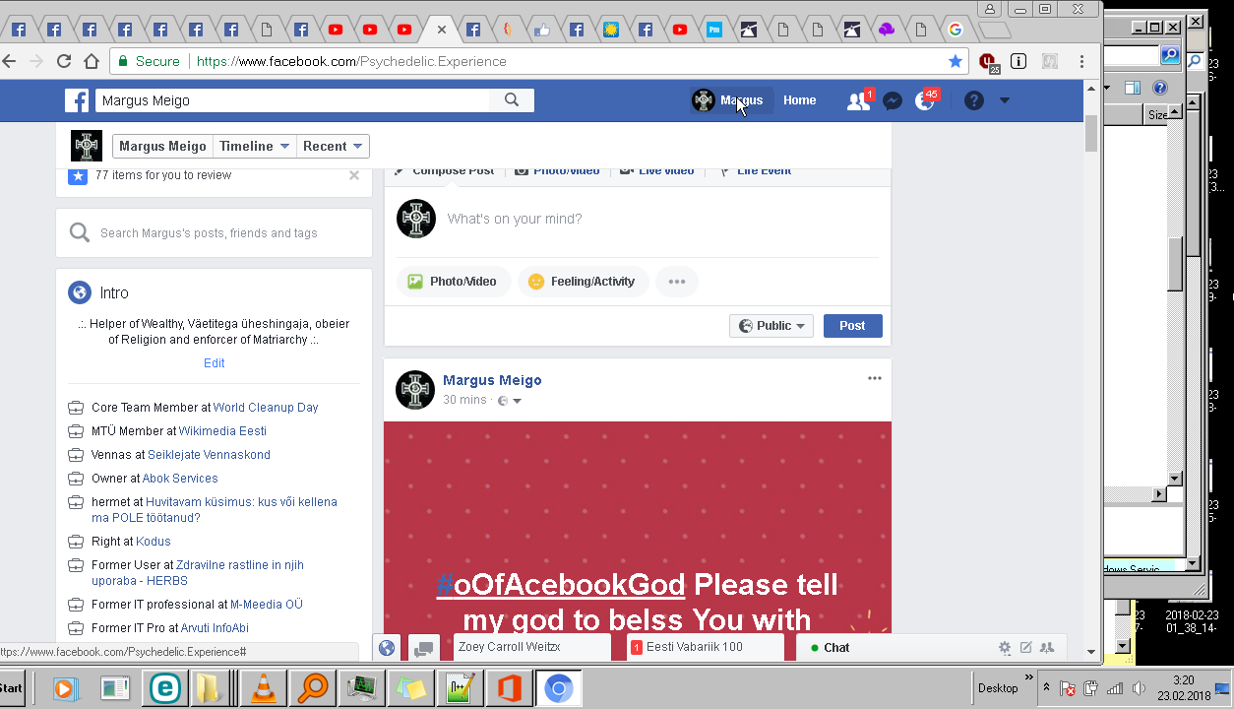Dismiss the 77 items to review notice
The width and height of the screenshot is (1234, 709).
tap(354, 175)
